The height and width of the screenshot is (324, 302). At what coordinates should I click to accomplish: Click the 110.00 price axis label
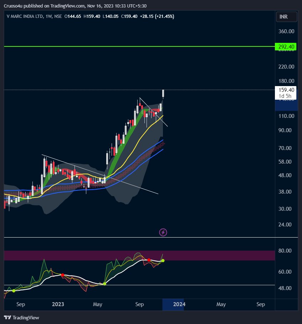click(286, 116)
